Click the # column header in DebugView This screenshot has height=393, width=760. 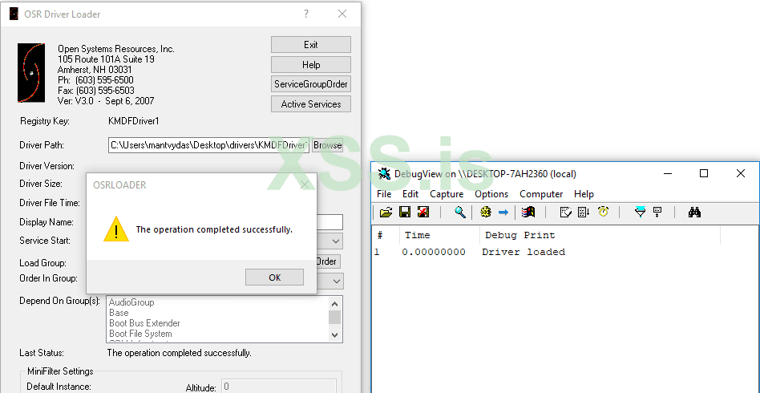386,235
